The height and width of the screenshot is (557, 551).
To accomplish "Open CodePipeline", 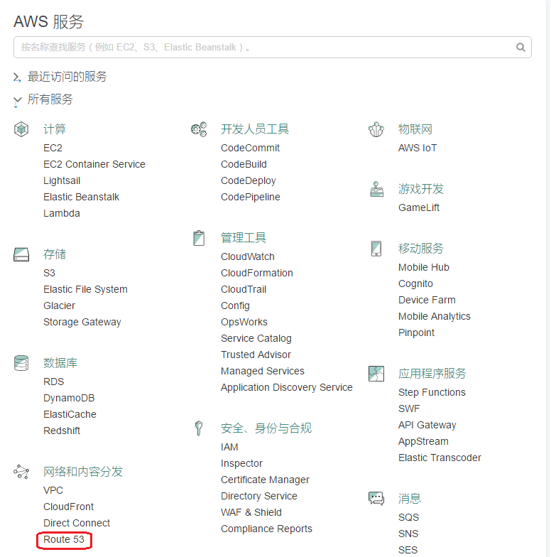I will tap(250, 197).
